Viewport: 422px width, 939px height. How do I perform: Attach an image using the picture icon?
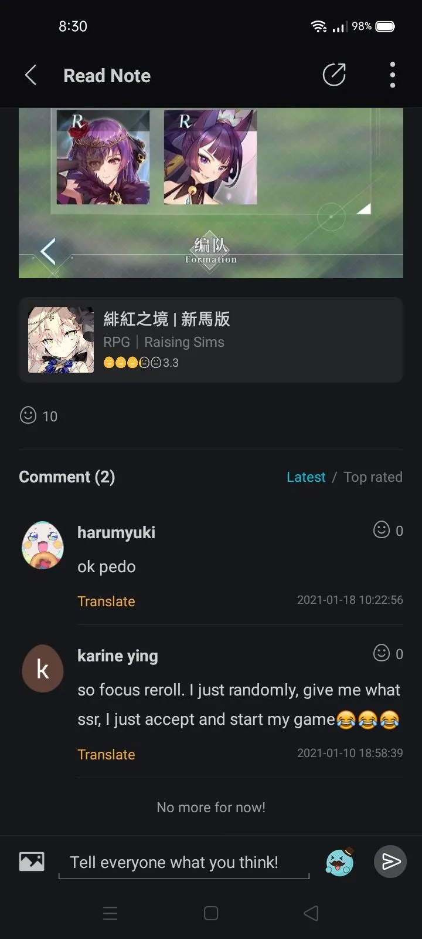point(32,861)
